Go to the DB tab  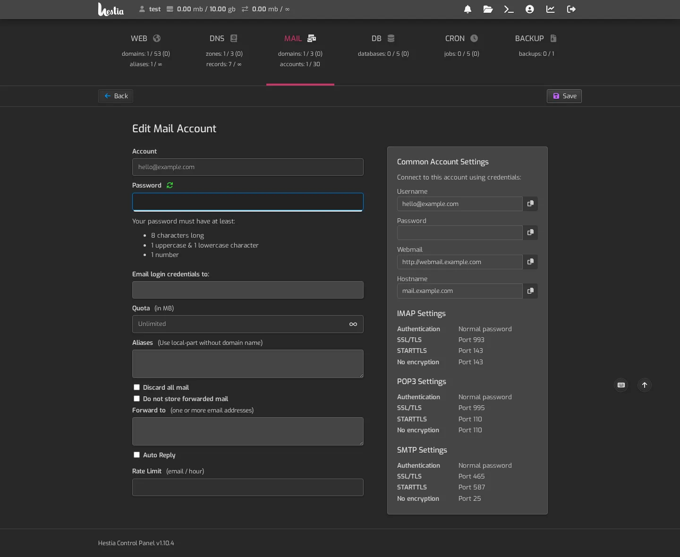[383, 51]
